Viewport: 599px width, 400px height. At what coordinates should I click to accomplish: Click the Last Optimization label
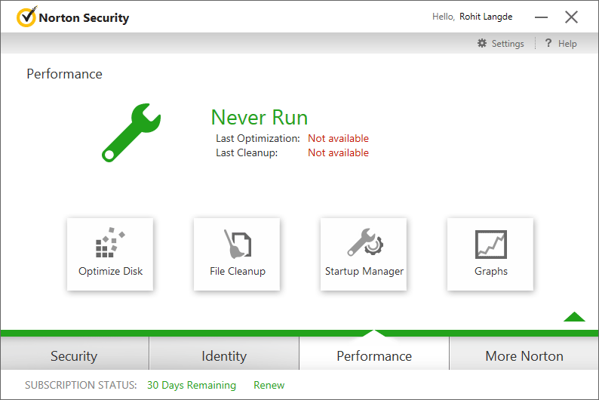(258, 138)
